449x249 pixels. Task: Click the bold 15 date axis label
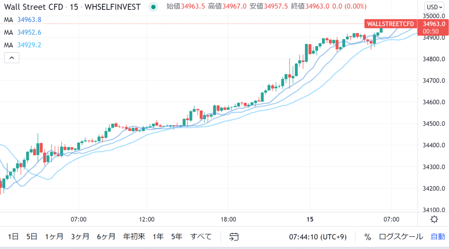310,220
